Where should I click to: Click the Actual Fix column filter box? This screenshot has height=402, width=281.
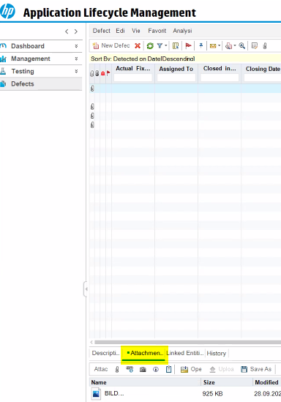pos(133,78)
